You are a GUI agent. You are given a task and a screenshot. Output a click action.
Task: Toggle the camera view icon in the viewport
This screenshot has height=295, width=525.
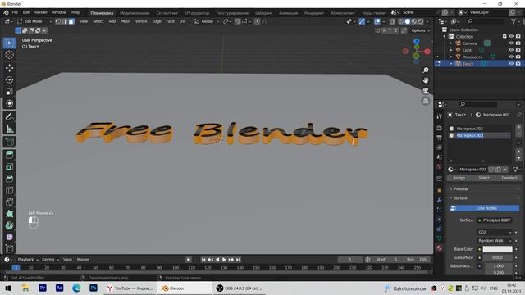426,91
